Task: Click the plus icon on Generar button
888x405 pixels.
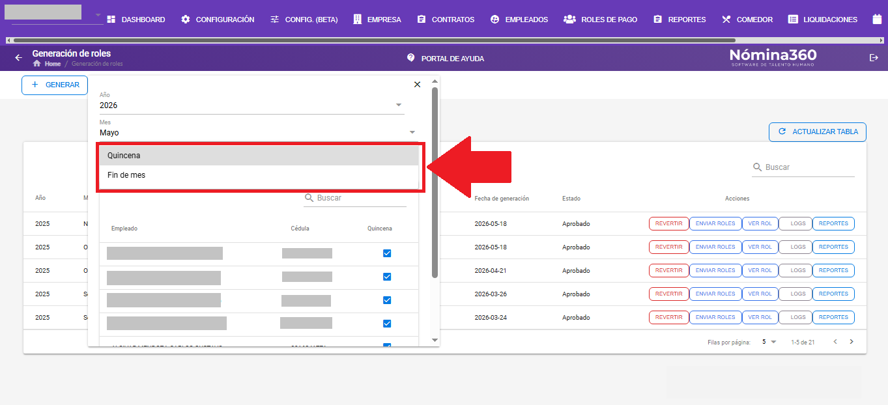Action: coord(35,85)
